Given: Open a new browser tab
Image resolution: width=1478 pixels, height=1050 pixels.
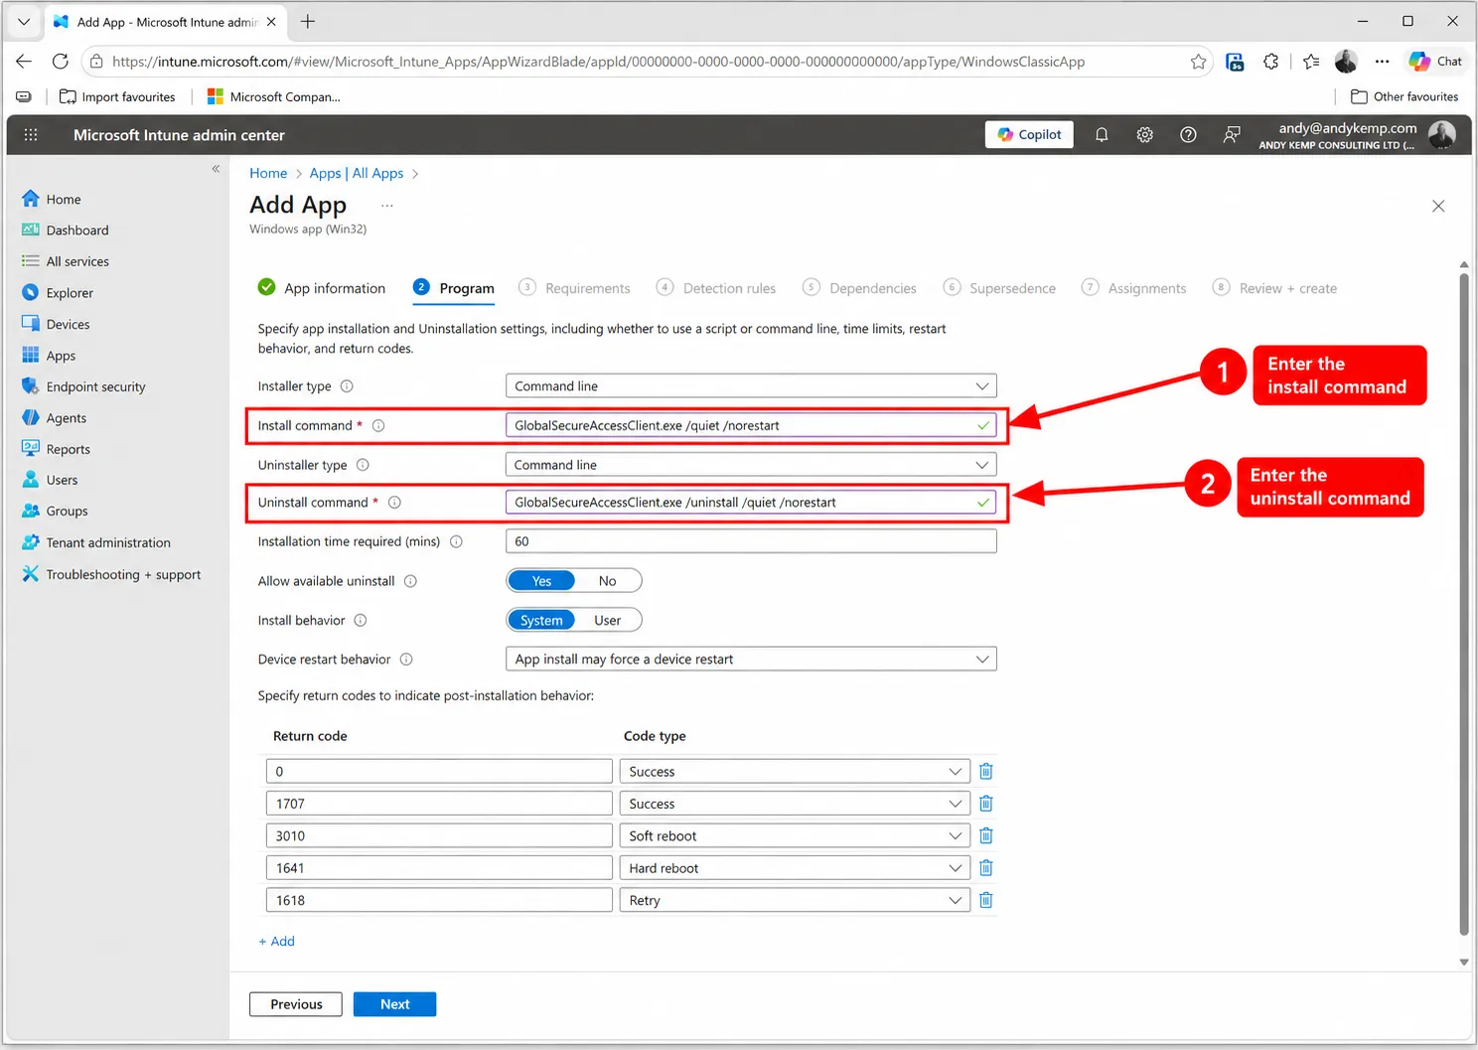Looking at the screenshot, I should 308,22.
